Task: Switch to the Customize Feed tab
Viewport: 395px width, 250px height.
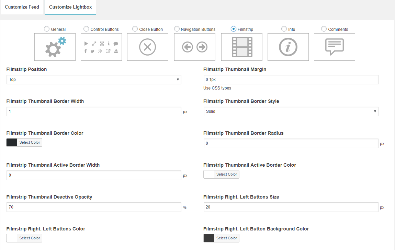Action: tap(22, 7)
